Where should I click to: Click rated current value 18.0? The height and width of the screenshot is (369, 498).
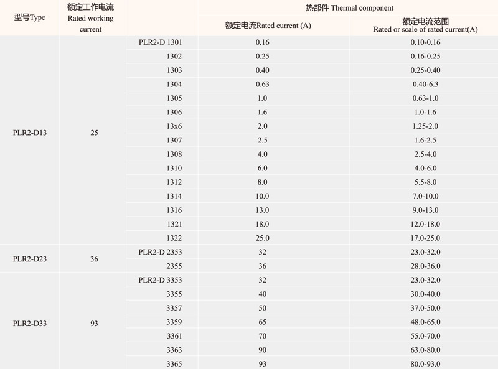coord(262,224)
